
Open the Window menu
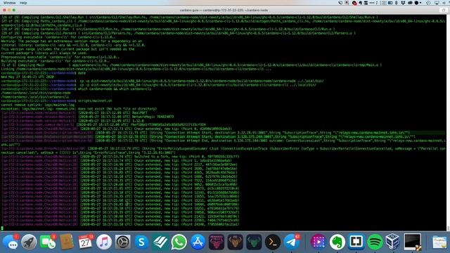pyautogui.click(x=9, y=3)
